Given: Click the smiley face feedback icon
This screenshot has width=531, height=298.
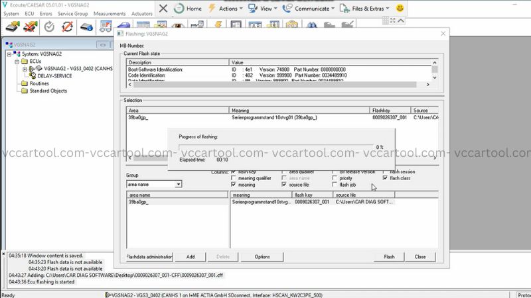Looking at the screenshot, I should pyautogui.click(x=400, y=8).
